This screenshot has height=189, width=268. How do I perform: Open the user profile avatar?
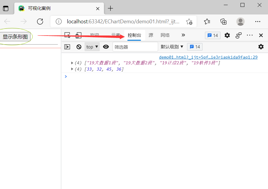click(x=240, y=22)
